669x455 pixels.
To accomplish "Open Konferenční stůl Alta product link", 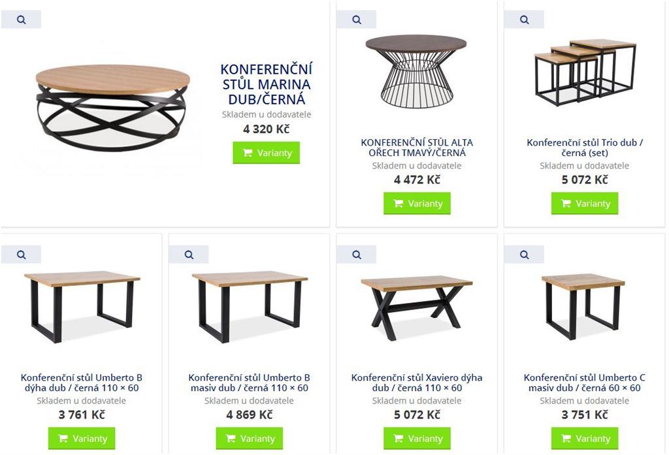I will click(417, 148).
